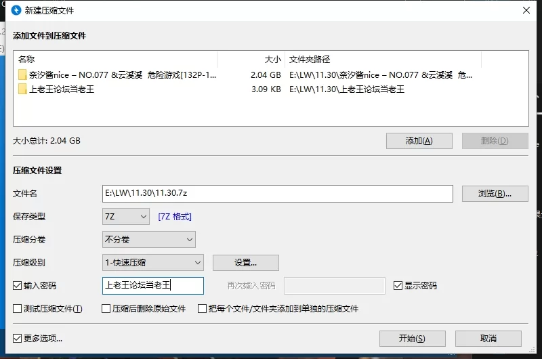Toggle the 更多选项... checkbox
Image resolution: width=542 pixels, height=359 pixels.
[x=18, y=338]
